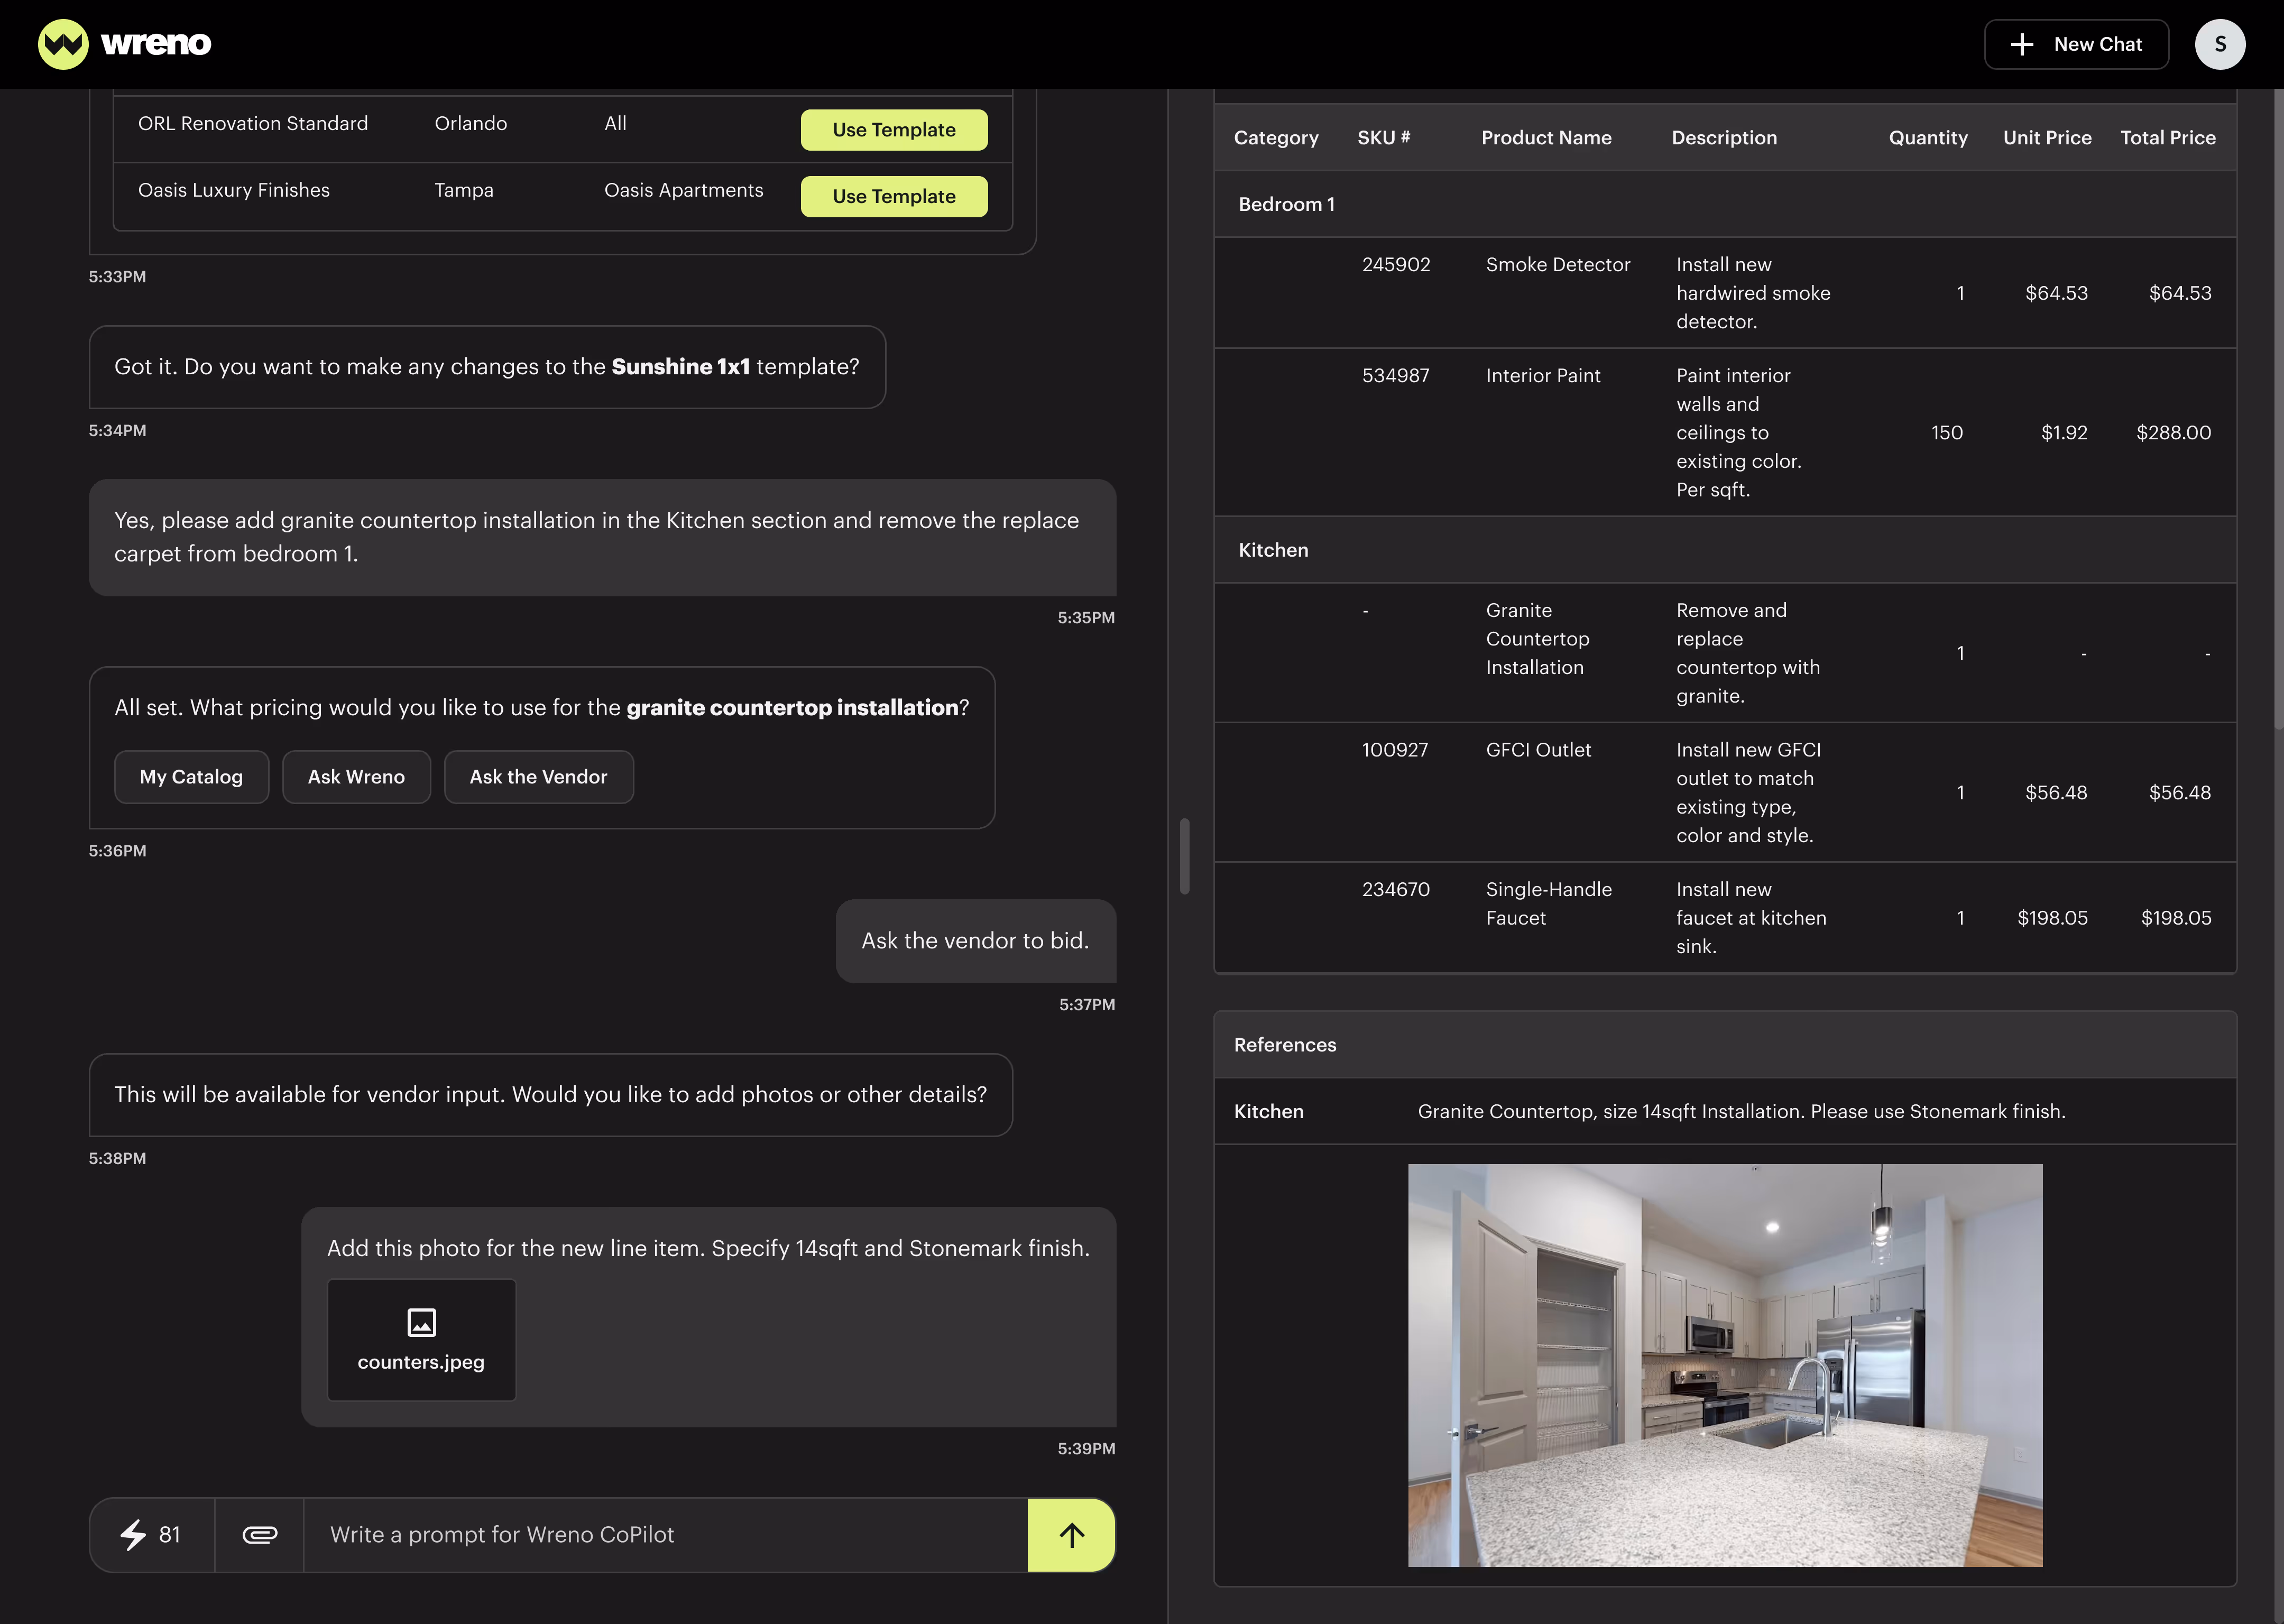Click the image icon on counters.jpeg
2284x1624 pixels.
click(421, 1320)
